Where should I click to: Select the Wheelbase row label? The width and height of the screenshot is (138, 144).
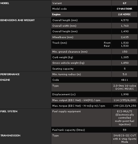click(x=63, y=37)
